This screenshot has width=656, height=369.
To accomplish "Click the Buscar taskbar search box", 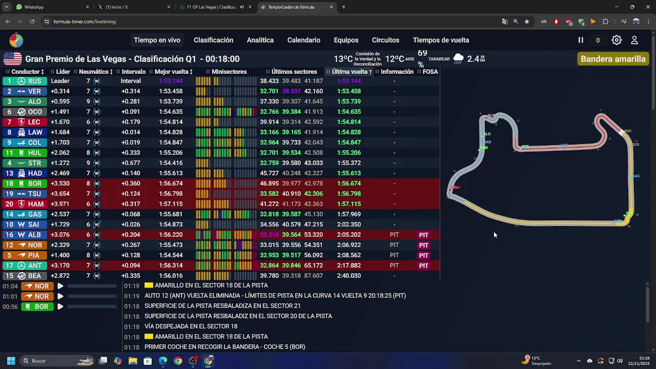I will pos(58,361).
